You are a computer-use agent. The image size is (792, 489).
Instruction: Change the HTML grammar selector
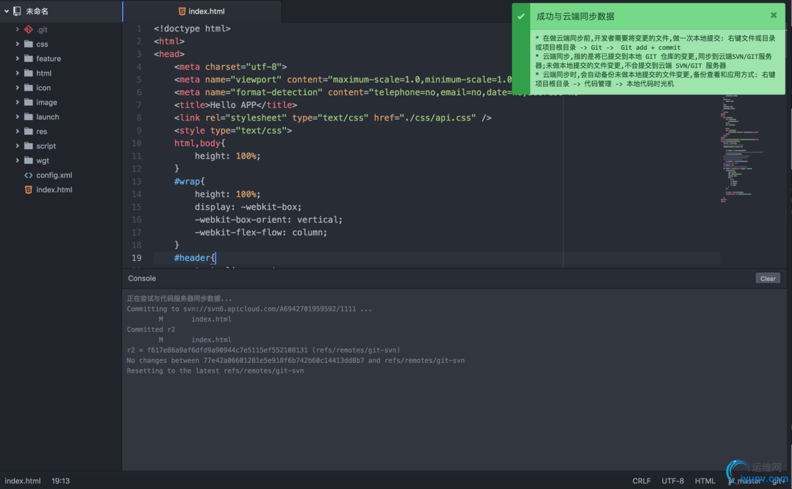coord(705,481)
